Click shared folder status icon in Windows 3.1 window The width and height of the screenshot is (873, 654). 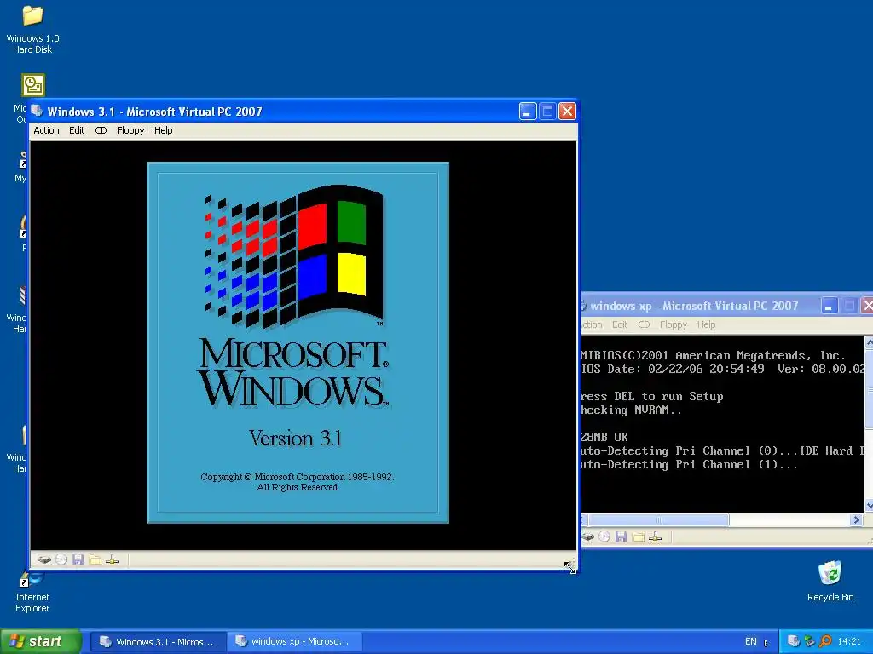[95, 559]
